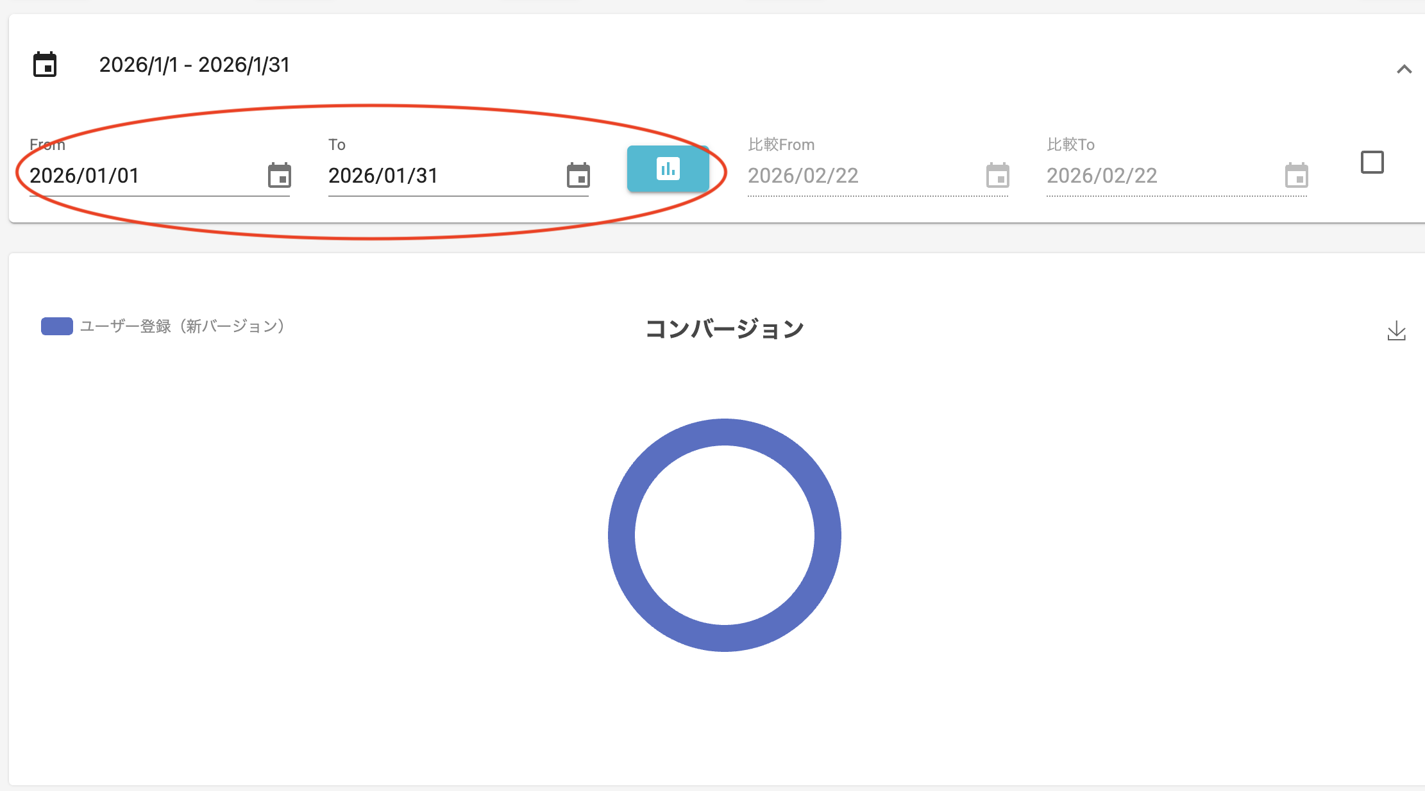Click the 比較From date field

pos(834,176)
